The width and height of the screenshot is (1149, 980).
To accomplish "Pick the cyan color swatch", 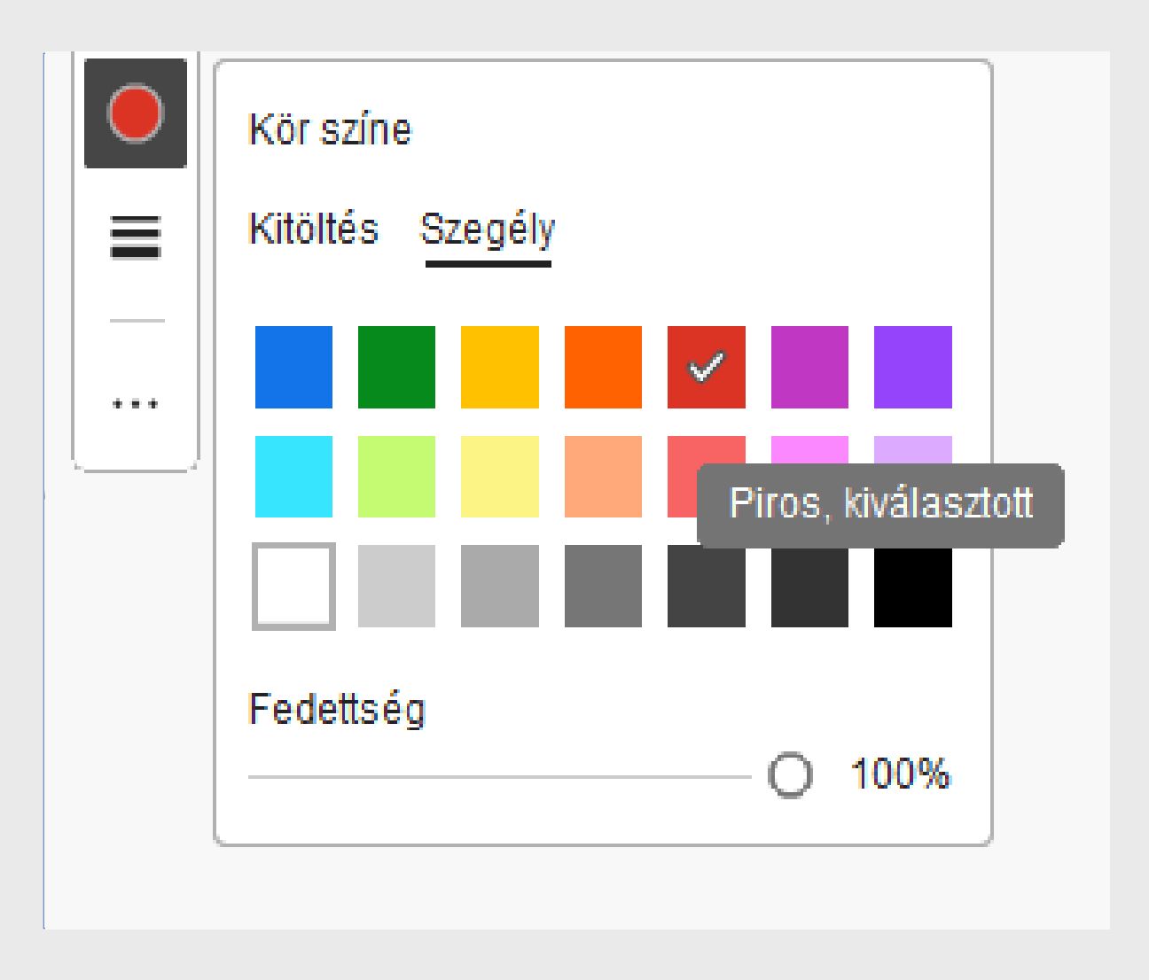I will (x=293, y=476).
